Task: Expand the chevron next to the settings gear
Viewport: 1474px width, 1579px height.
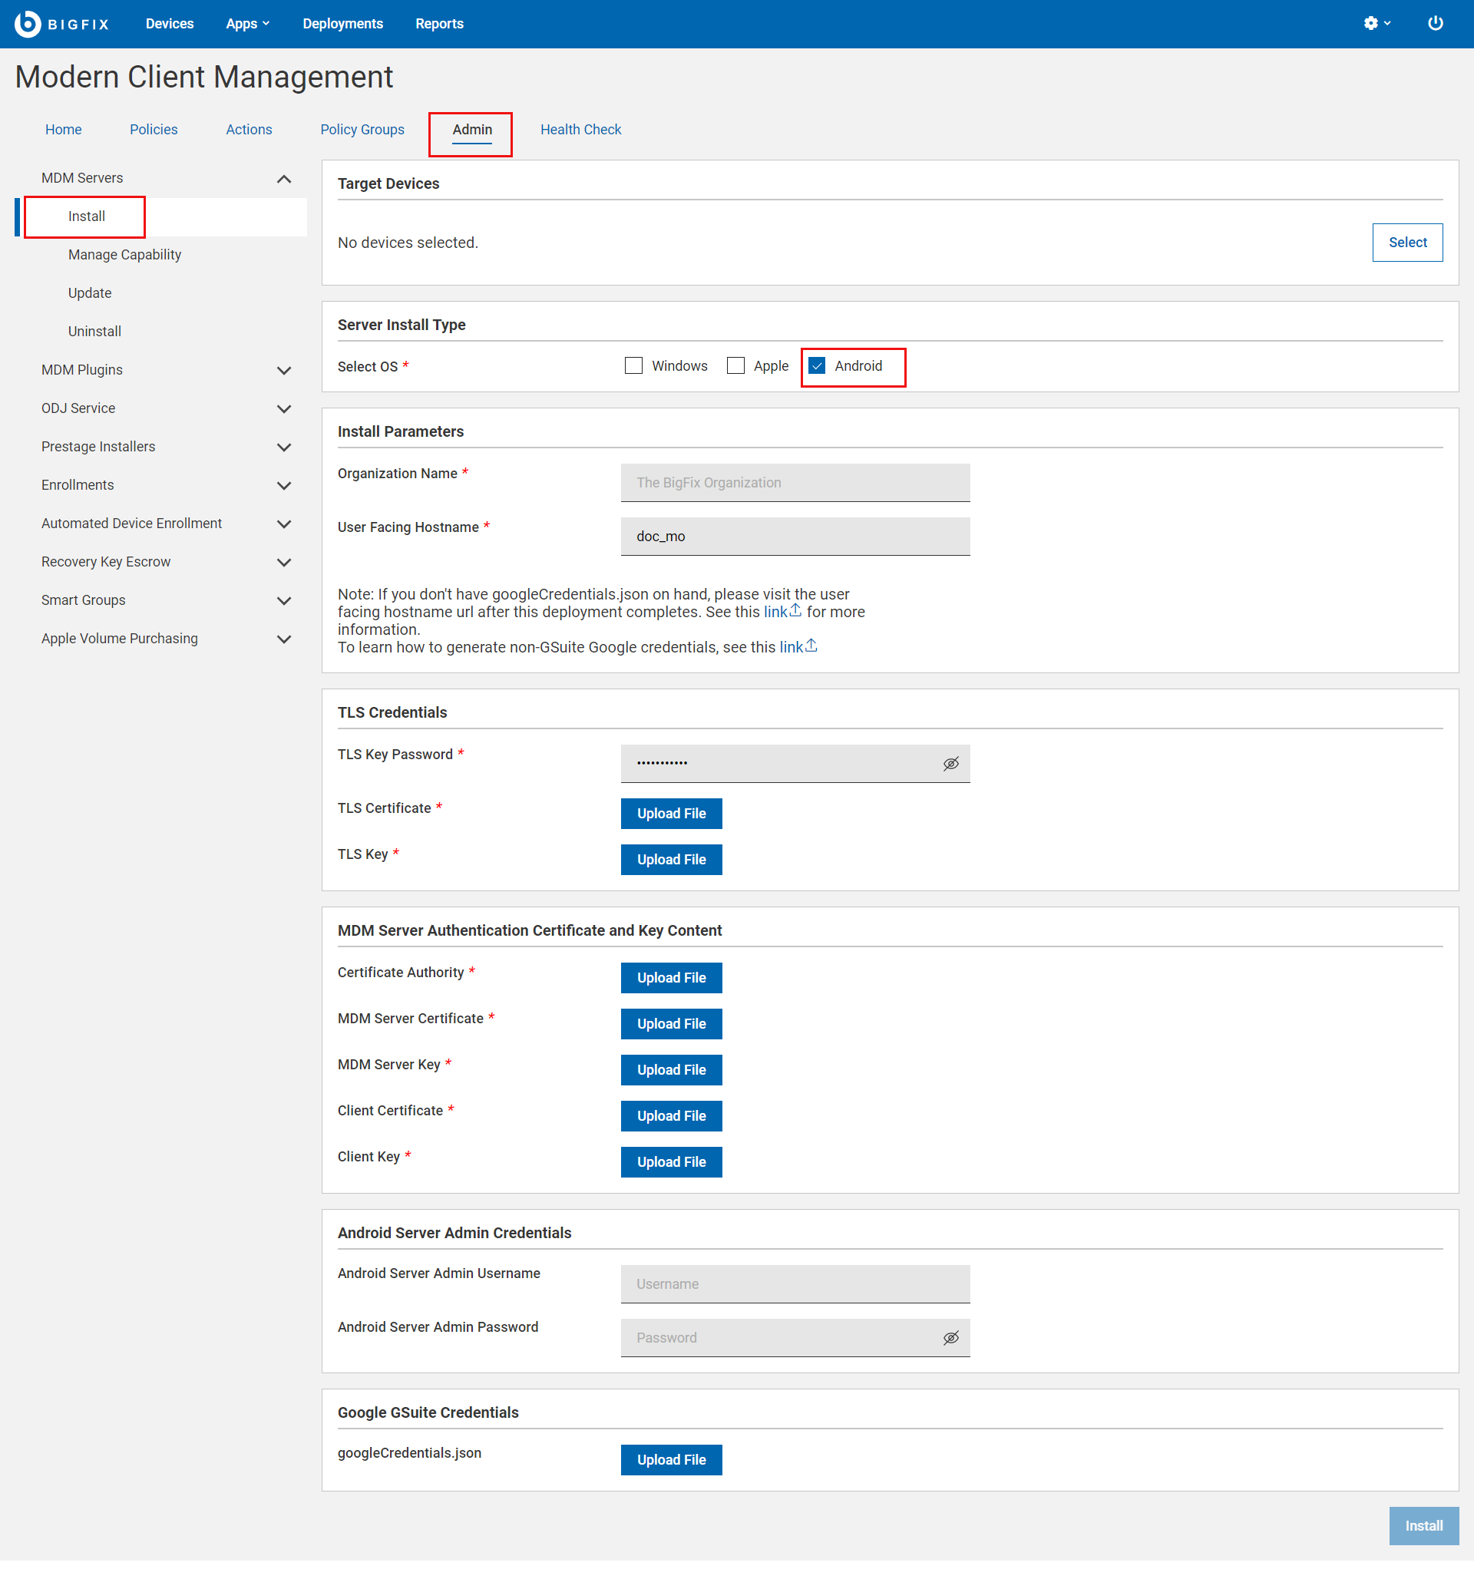Action: (1386, 23)
